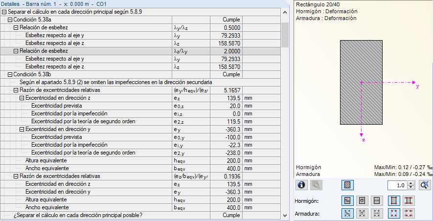Show Armadura strain (‰) display icon
This screenshot has width=433, height=221.
coord(347,213)
